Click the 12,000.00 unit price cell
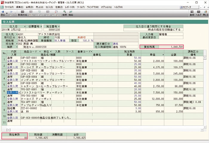 coord(153,99)
